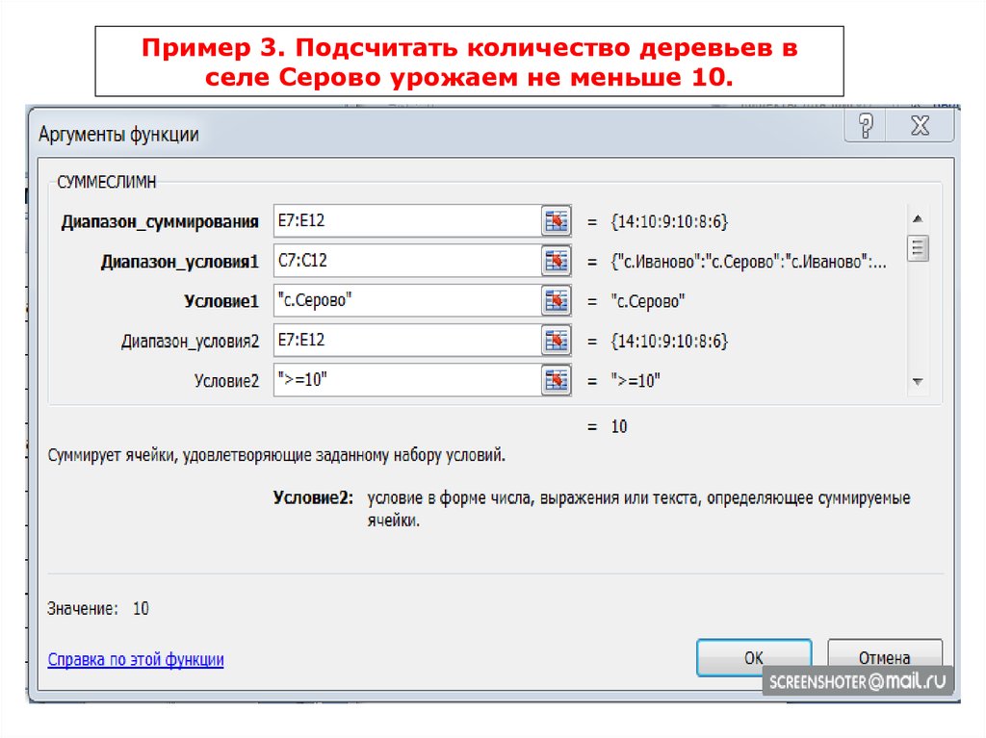Image resolution: width=986 pixels, height=738 pixels.
Task: Edit the Условие2 field showing ">=10"
Action: pos(404,379)
